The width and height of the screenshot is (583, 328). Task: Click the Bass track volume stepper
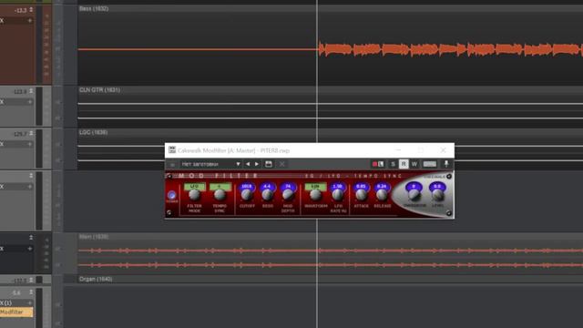31,10
